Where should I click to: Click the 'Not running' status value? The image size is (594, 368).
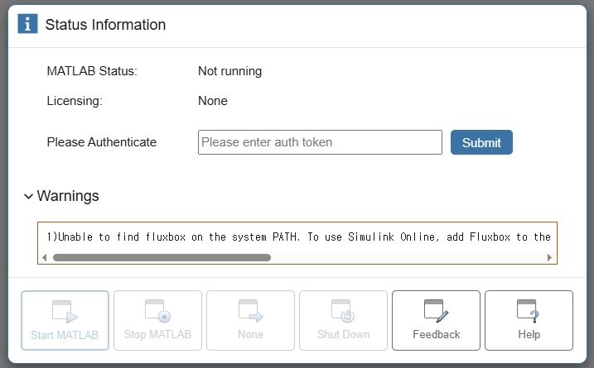[230, 71]
